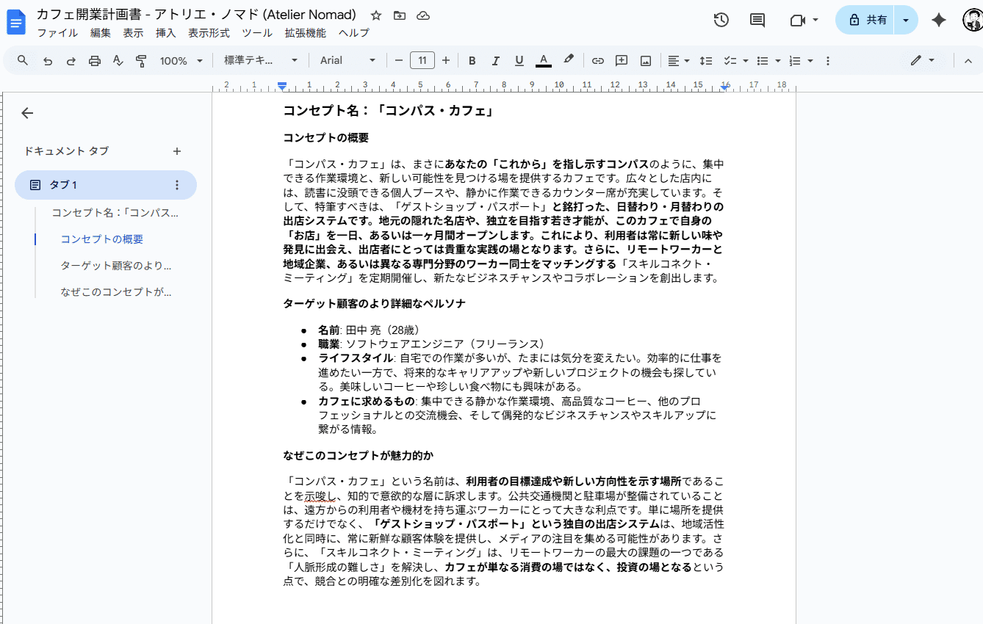The image size is (983, 624).
Task: Click the heading コンセプトの概要 in document
Action: pos(325,138)
